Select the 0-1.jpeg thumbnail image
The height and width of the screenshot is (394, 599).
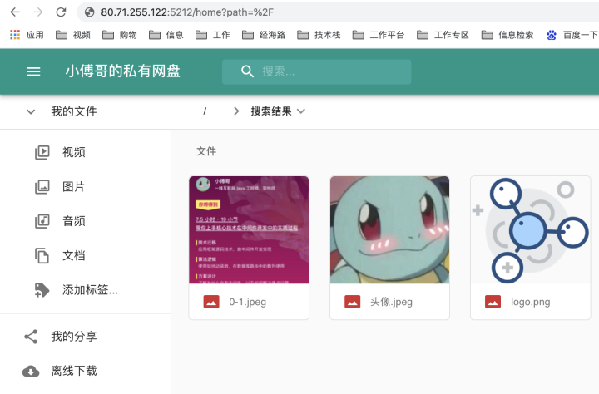click(249, 229)
